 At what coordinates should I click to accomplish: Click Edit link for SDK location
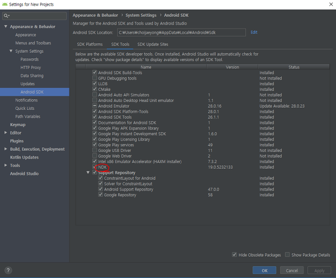[254, 32]
